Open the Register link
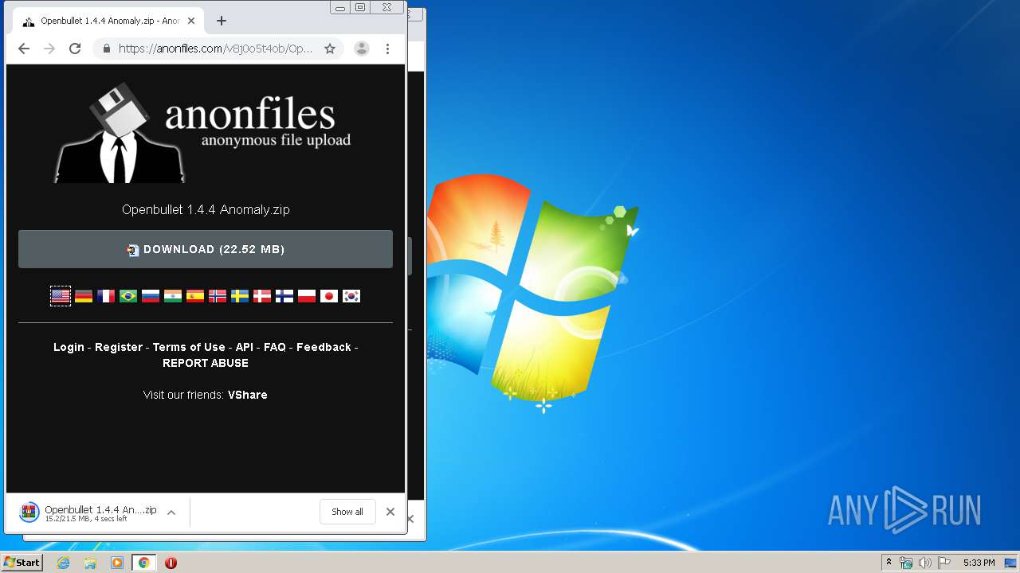1020x573 pixels. [119, 348]
